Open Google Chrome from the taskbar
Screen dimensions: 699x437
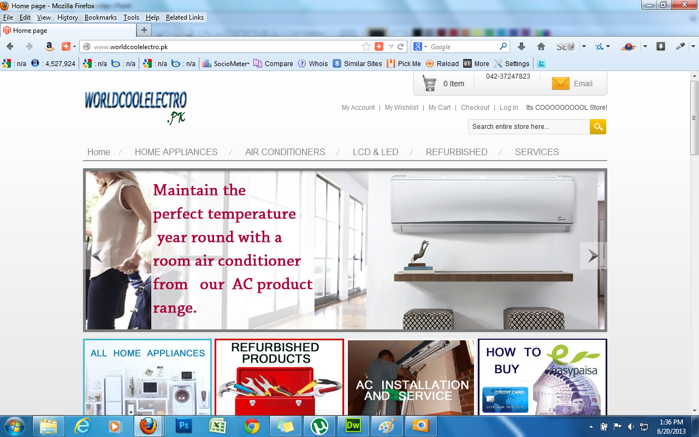coord(252,426)
